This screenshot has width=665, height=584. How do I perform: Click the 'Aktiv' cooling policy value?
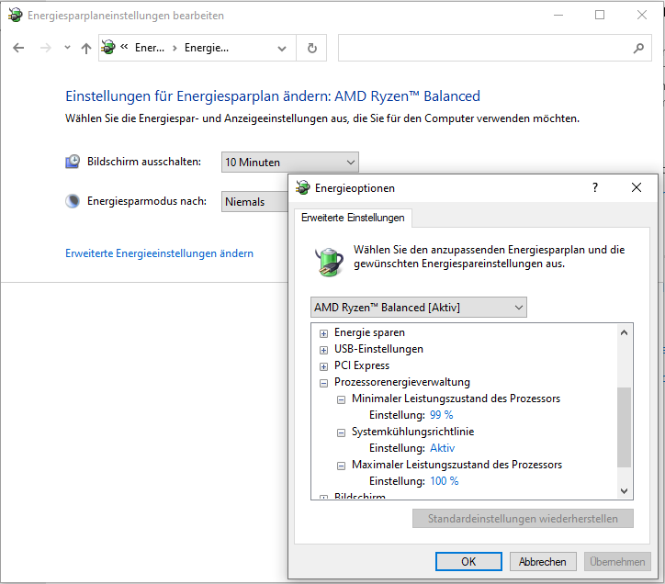click(443, 448)
